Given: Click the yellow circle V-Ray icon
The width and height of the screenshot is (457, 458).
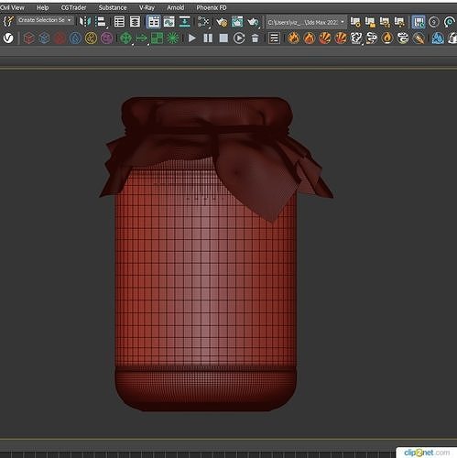Looking at the screenshot, I should (91, 38).
